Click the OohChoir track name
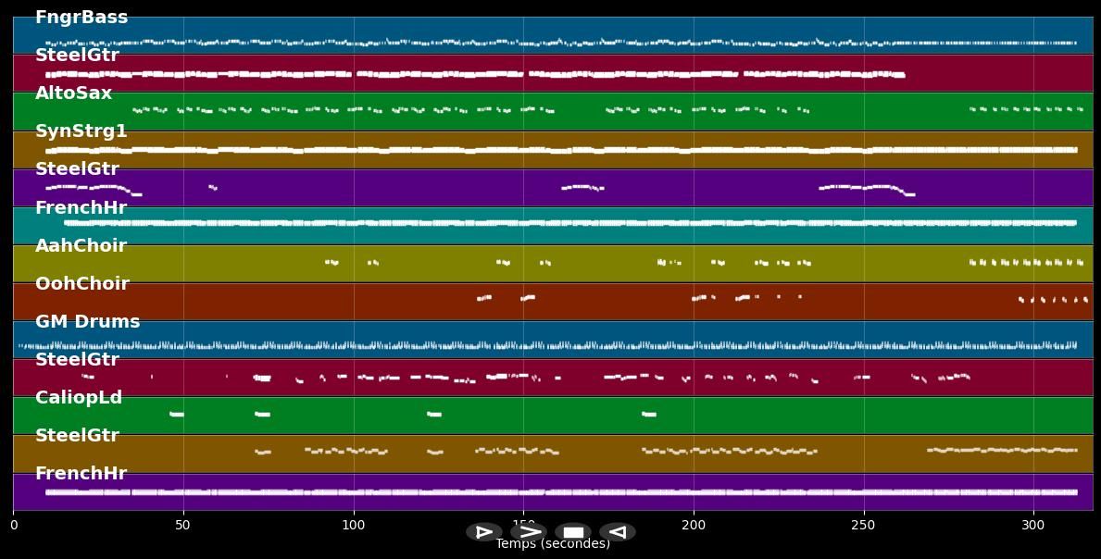 (x=81, y=284)
